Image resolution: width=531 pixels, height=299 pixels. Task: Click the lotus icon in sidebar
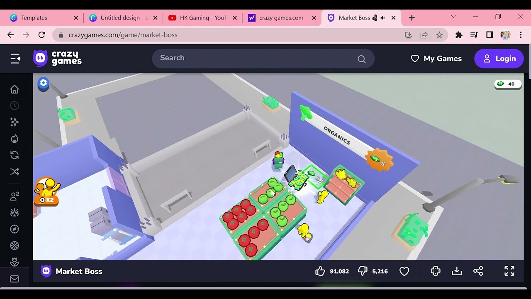(15, 262)
